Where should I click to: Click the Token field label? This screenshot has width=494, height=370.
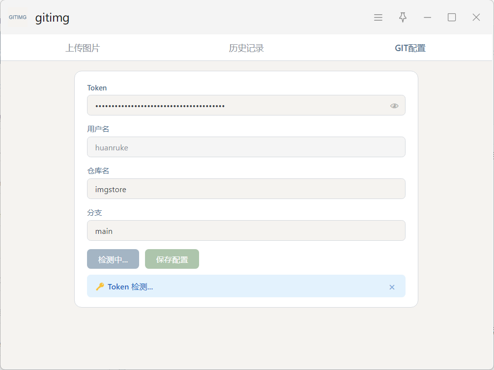97,88
